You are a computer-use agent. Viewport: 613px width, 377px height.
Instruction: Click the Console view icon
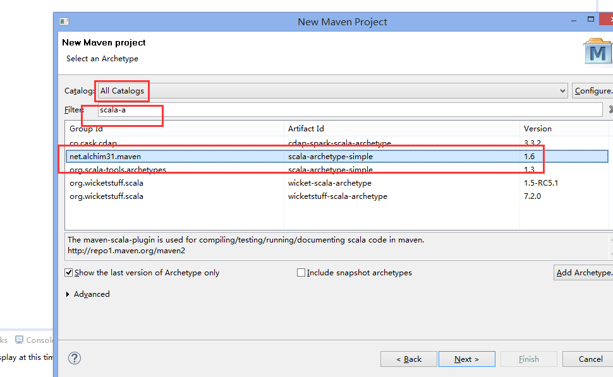pos(19,340)
